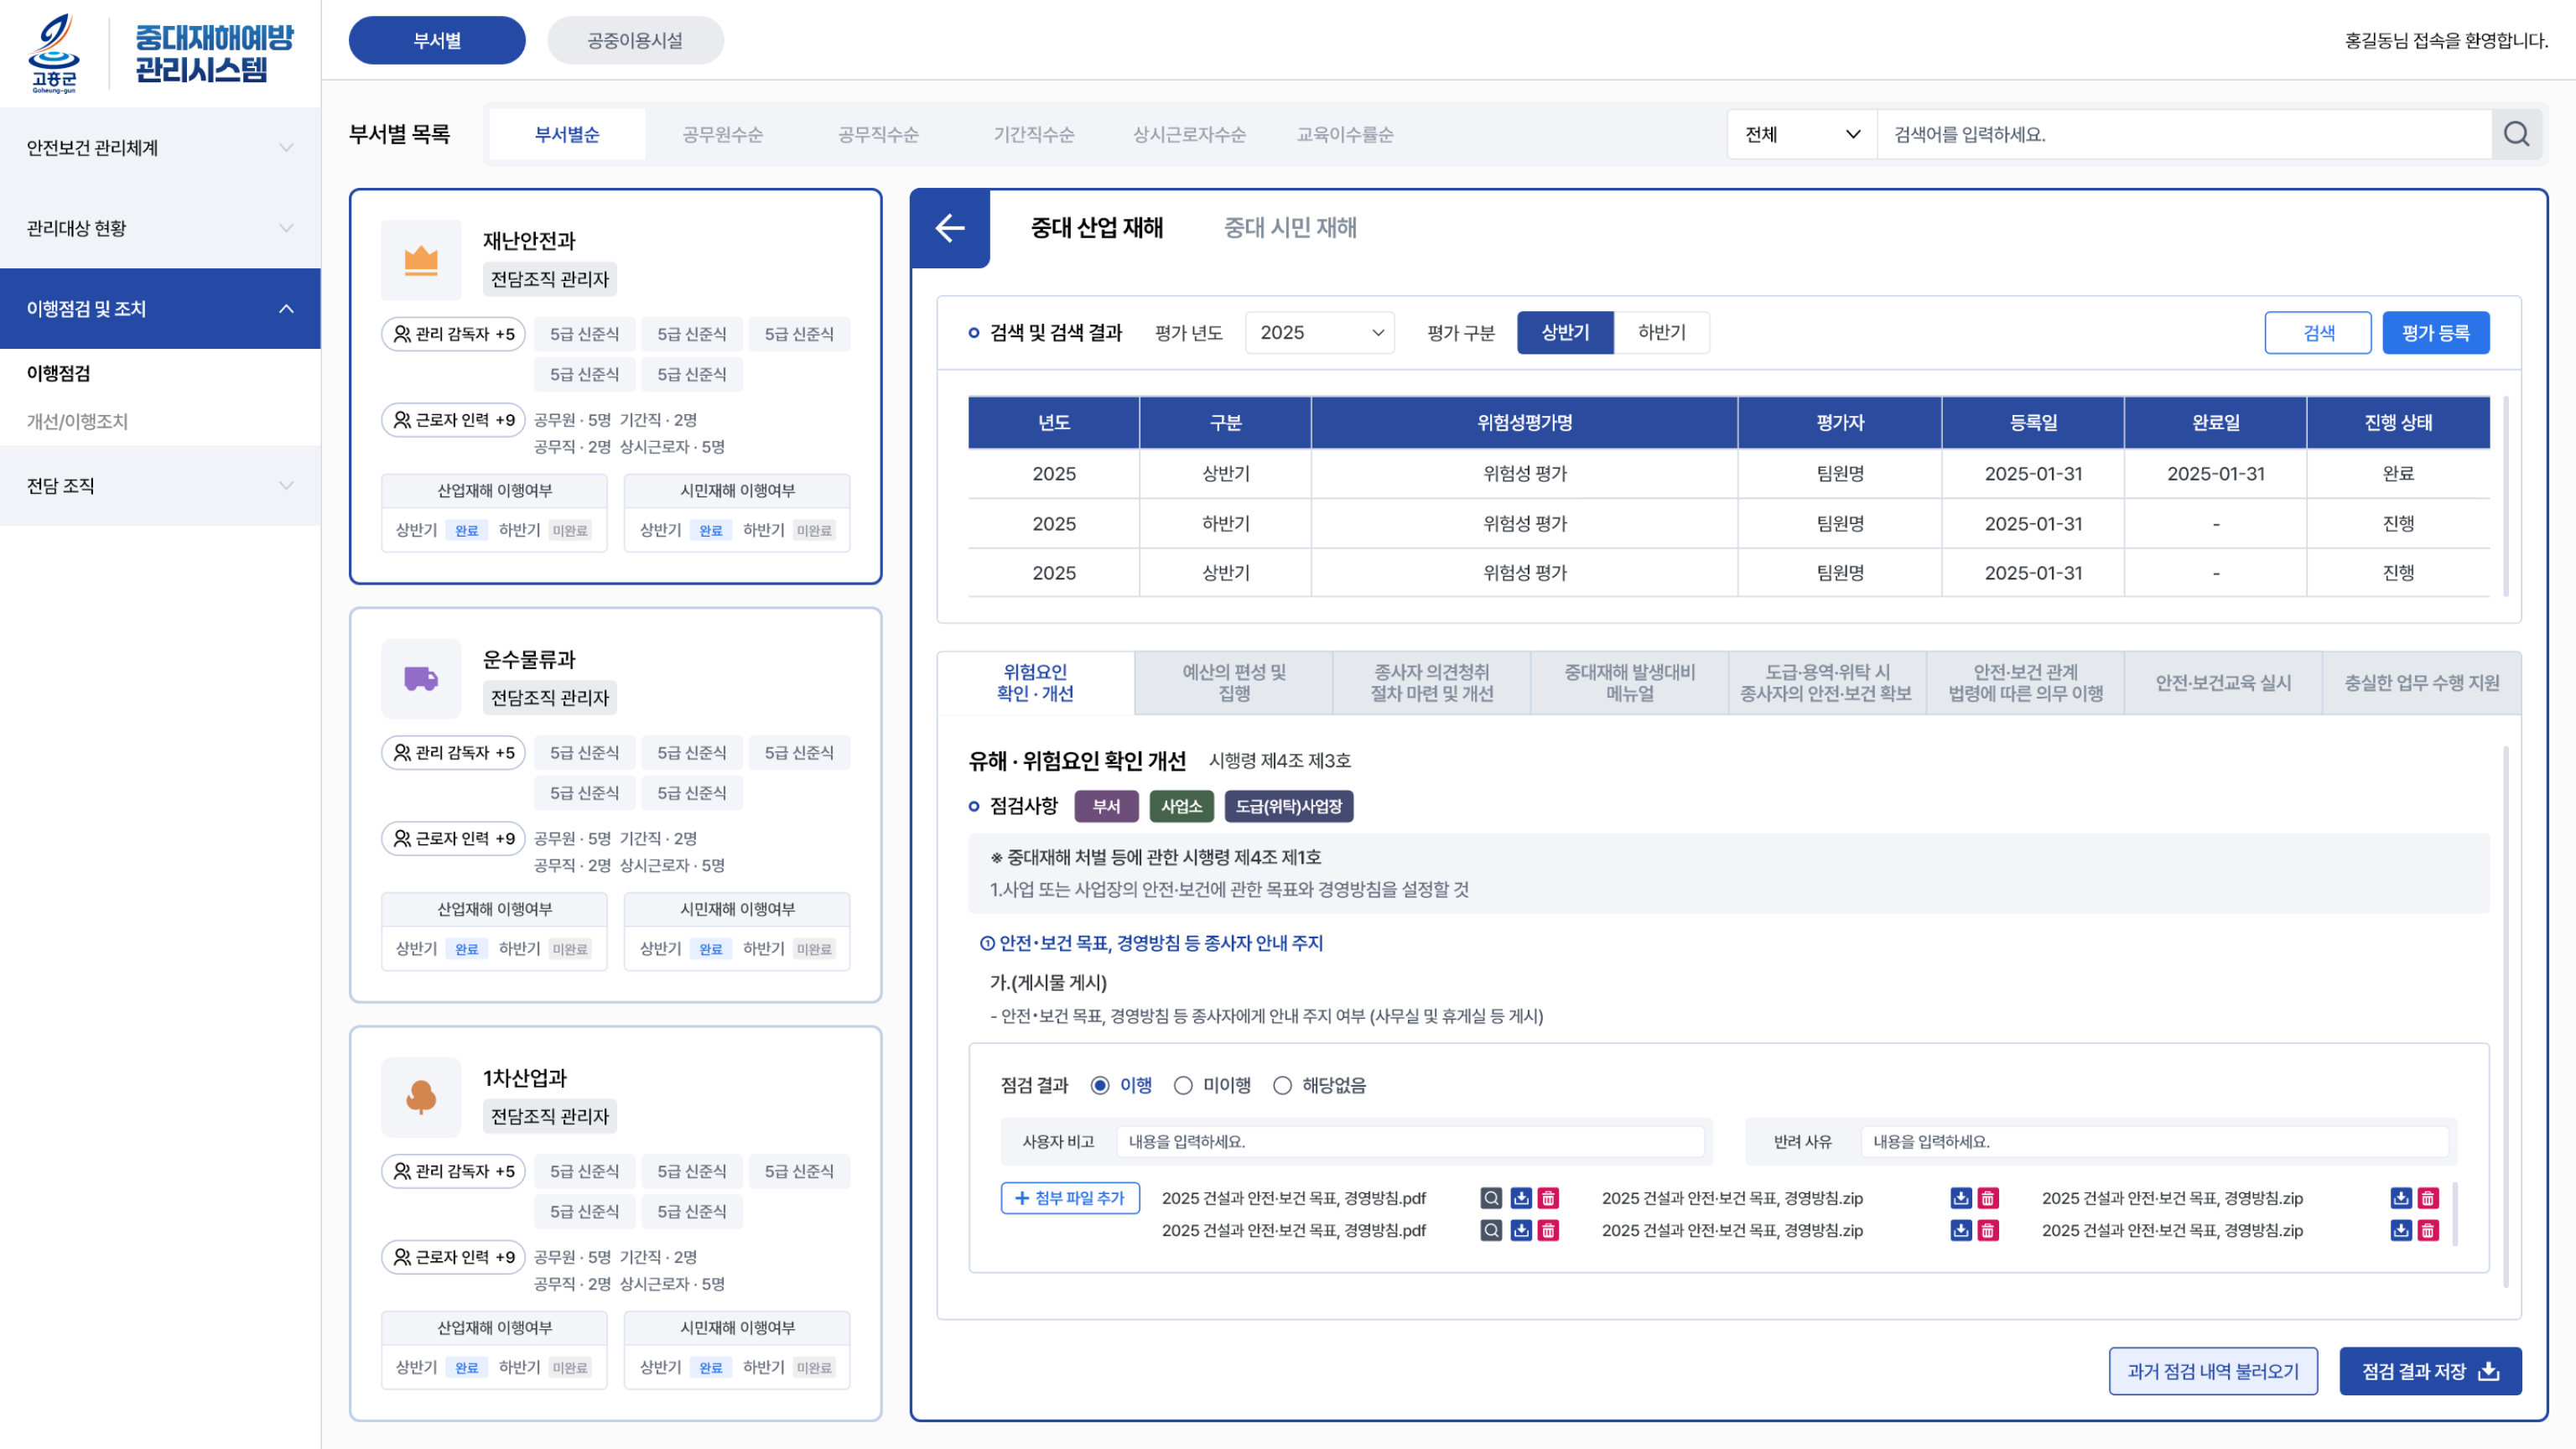Click the back arrow icon

coord(949,228)
